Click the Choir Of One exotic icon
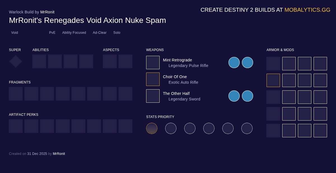The height and width of the screenshot is (173, 336). (x=153, y=79)
